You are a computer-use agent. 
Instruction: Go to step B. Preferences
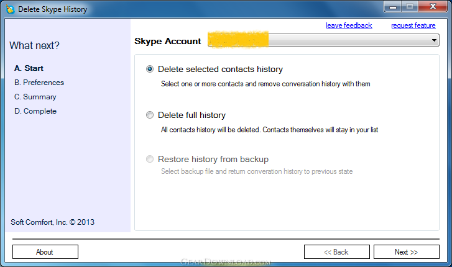pyautogui.click(x=39, y=83)
